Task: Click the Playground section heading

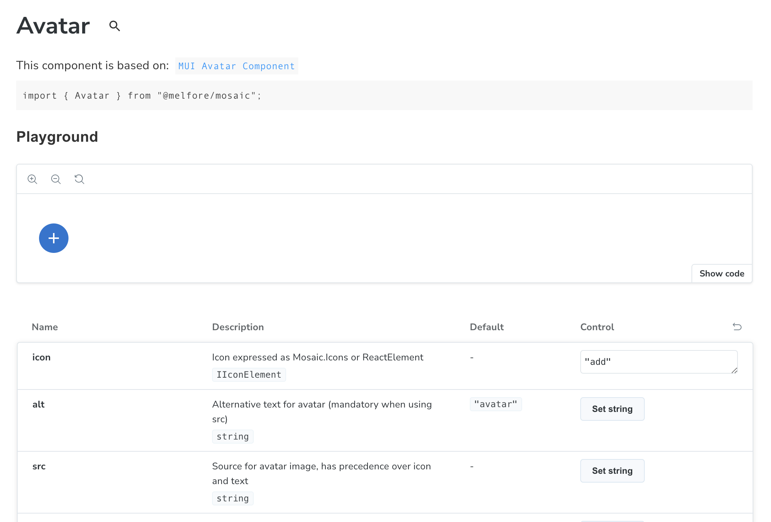Action: 57,137
